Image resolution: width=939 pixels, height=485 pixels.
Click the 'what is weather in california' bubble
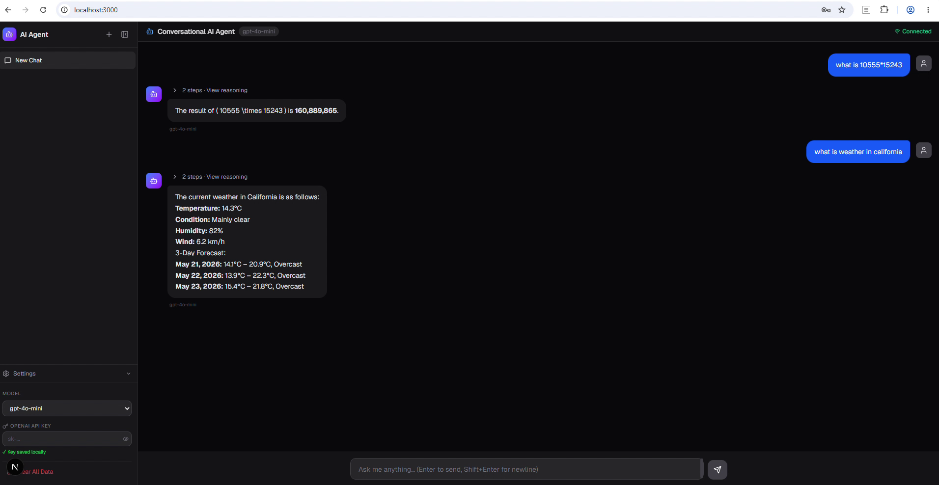pyautogui.click(x=858, y=152)
